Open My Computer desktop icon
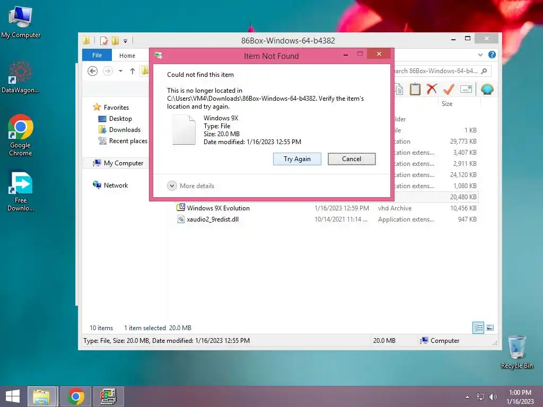543x407 pixels. click(x=21, y=21)
